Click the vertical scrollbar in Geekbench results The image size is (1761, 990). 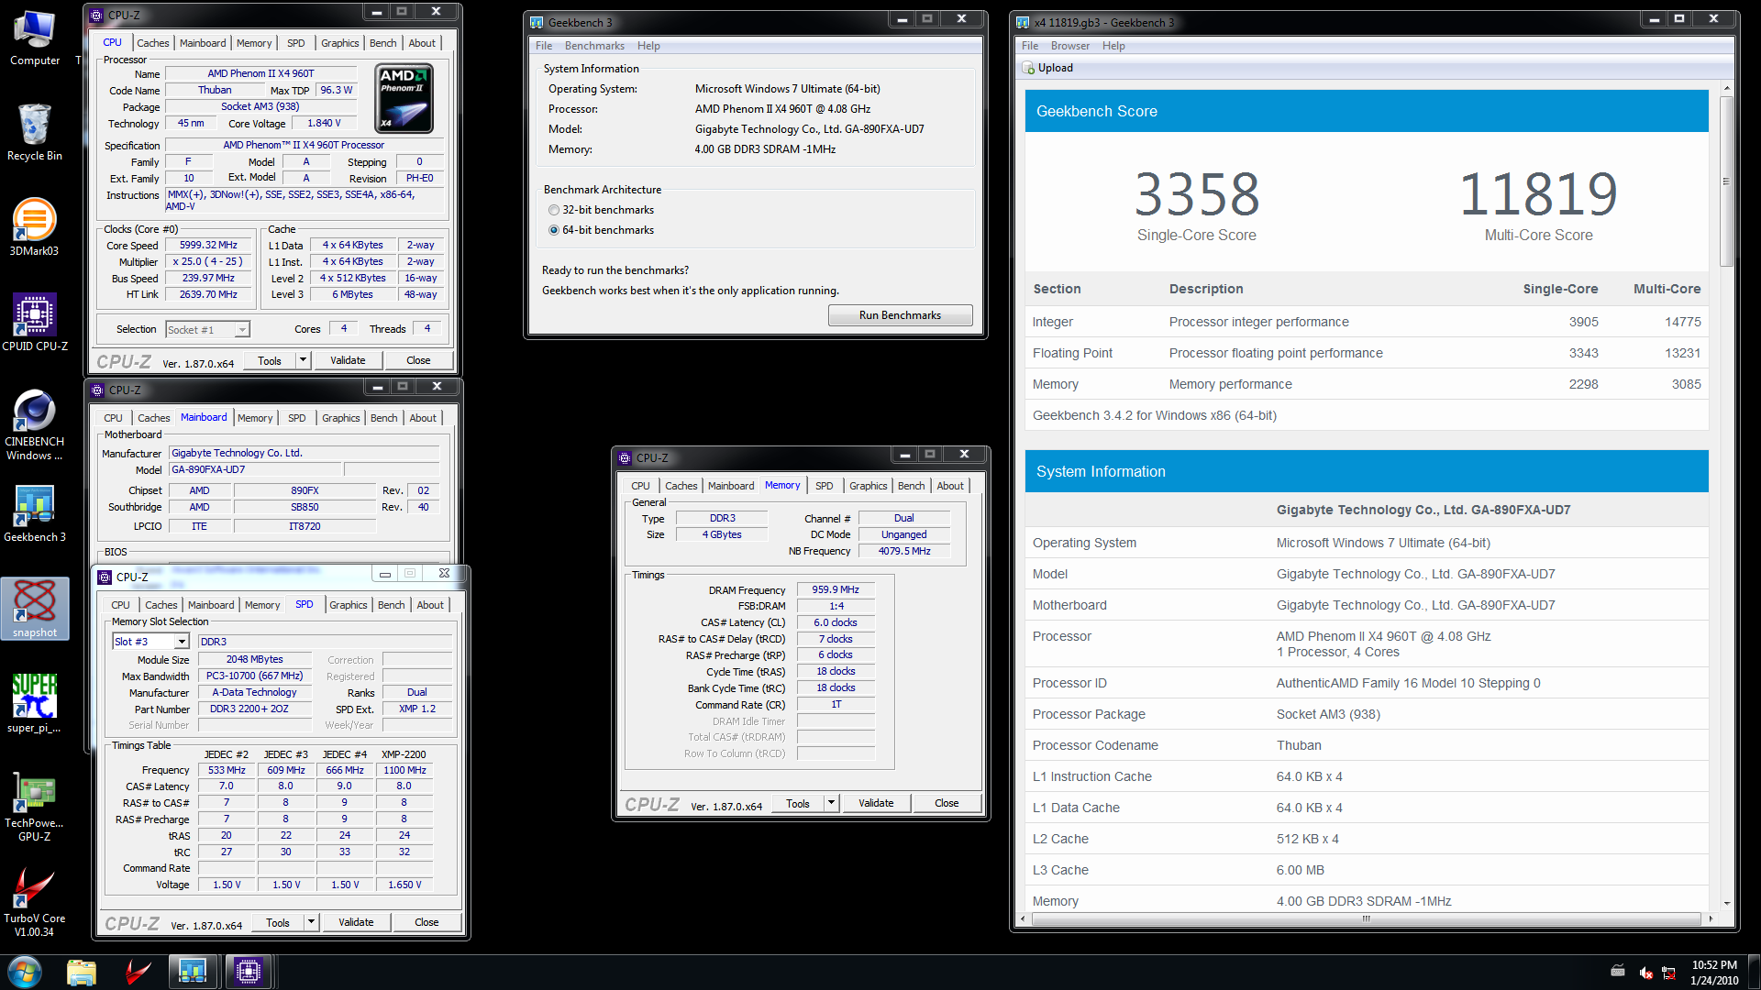pyautogui.click(x=1726, y=181)
